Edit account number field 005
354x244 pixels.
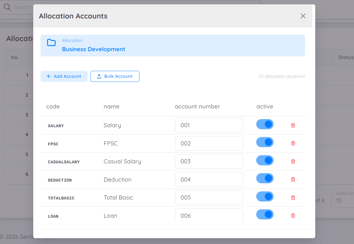[209, 197]
